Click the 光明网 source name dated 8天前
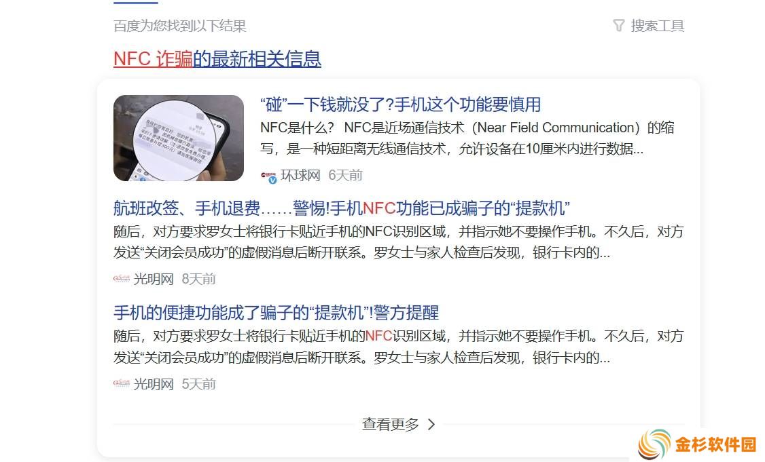The image size is (765, 462). tap(153, 280)
